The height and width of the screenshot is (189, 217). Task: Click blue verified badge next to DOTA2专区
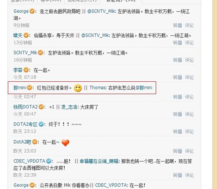(x=41, y=124)
